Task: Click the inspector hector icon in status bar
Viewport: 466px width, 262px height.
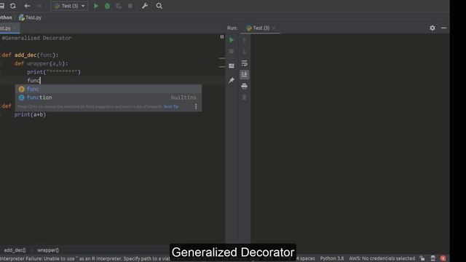Action: [433, 258]
